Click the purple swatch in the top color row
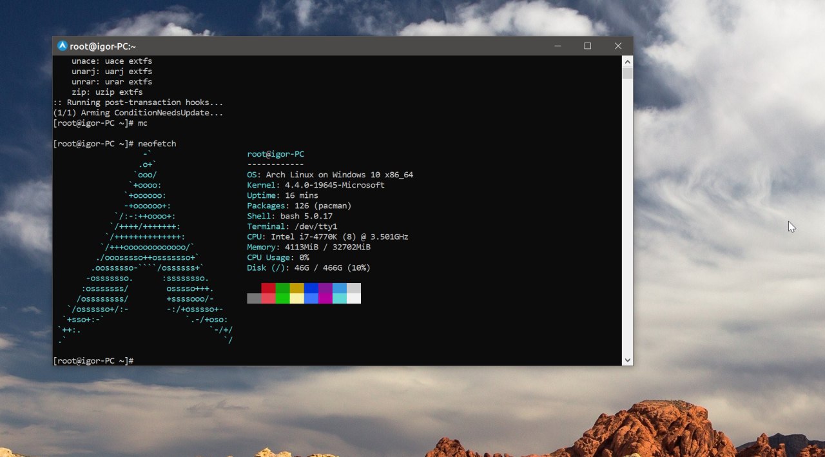 coord(325,288)
